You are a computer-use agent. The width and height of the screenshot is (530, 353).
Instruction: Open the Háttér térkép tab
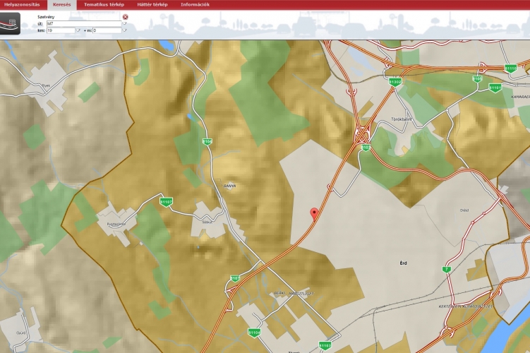point(152,4)
